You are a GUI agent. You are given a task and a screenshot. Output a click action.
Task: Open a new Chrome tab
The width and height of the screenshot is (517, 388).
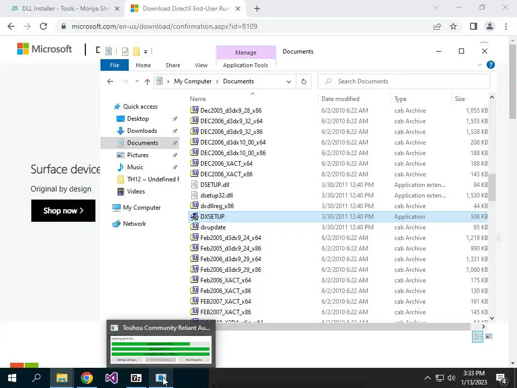[x=257, y=9]
